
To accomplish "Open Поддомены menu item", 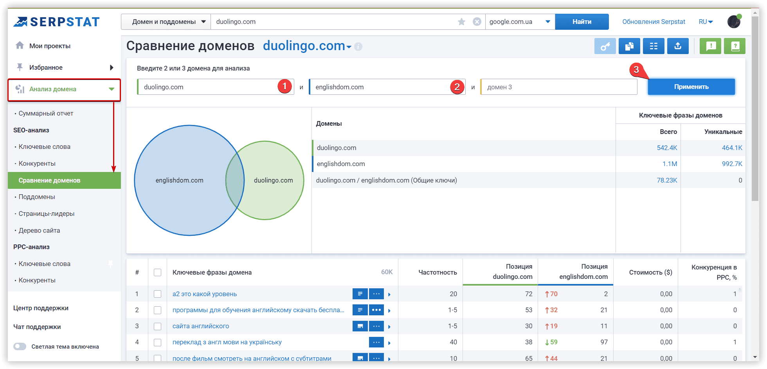I will click(37, 197).
